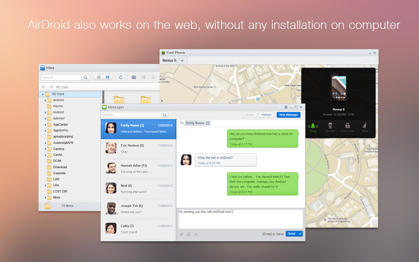
Task: Click Emily Keane's avatar in the chat
Action: [x=186, y=160]
